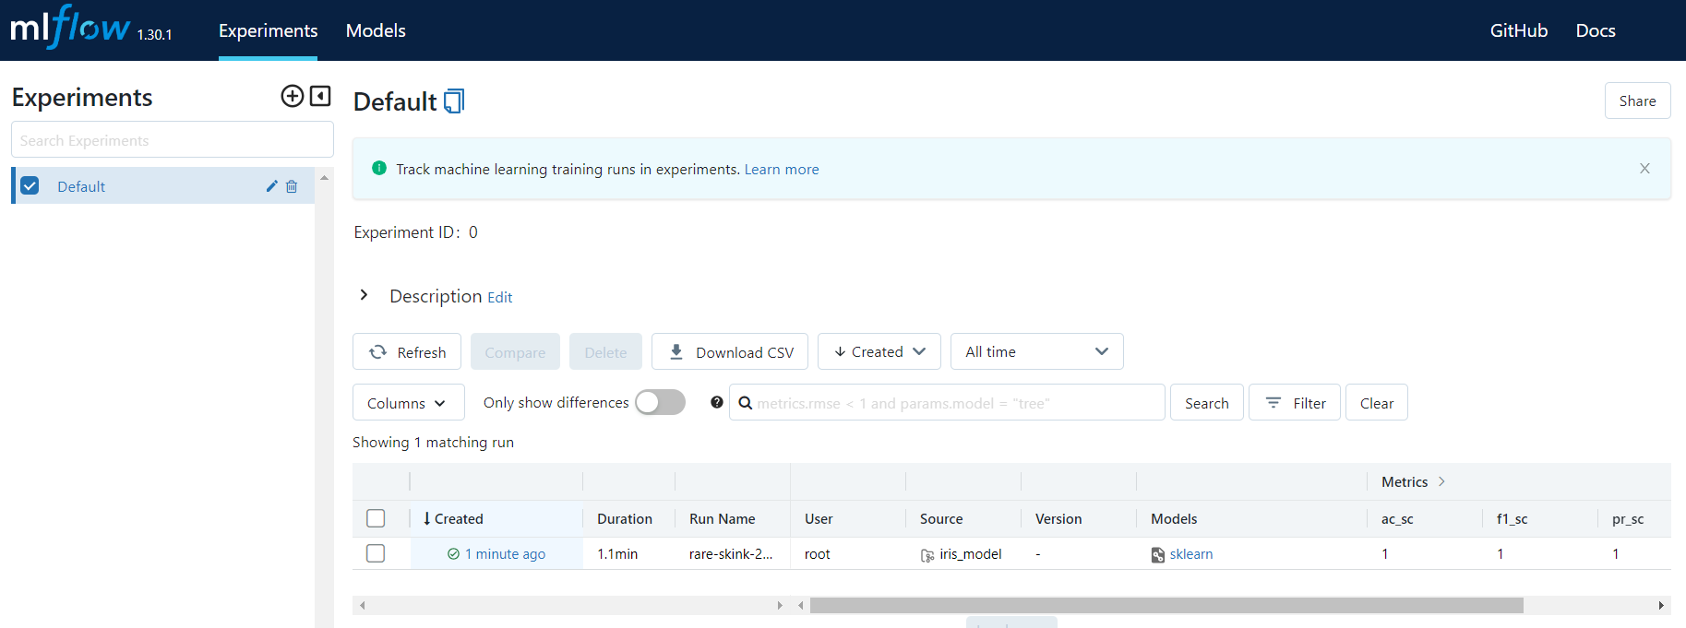Viewport: 1686px width, 628px height.
Task: Click the f1_sc metric column header
Action: 1512,518
